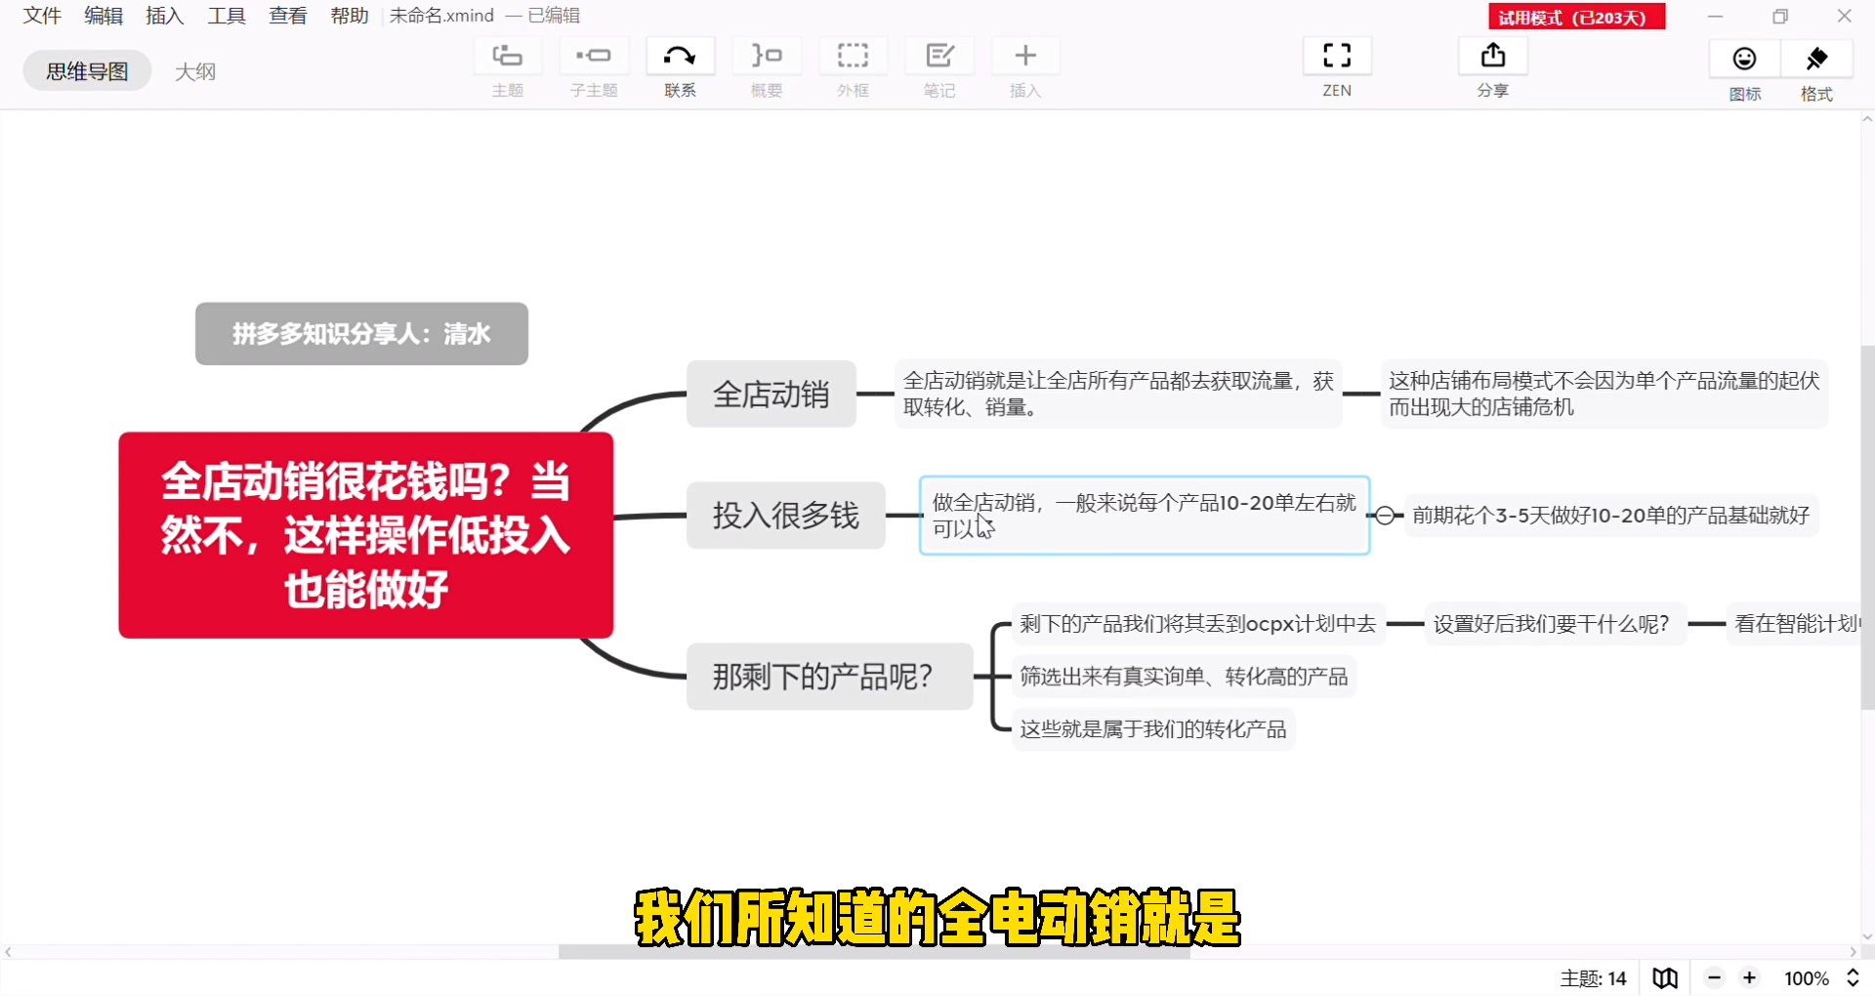
Task: Click the 未命名.xmind file title
Action: pos(441,16)
